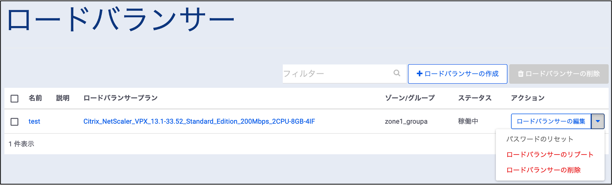Viewport: 612px width, 185px height.
Task: Click the ゾーン/グループ column header
Action: 410,98
